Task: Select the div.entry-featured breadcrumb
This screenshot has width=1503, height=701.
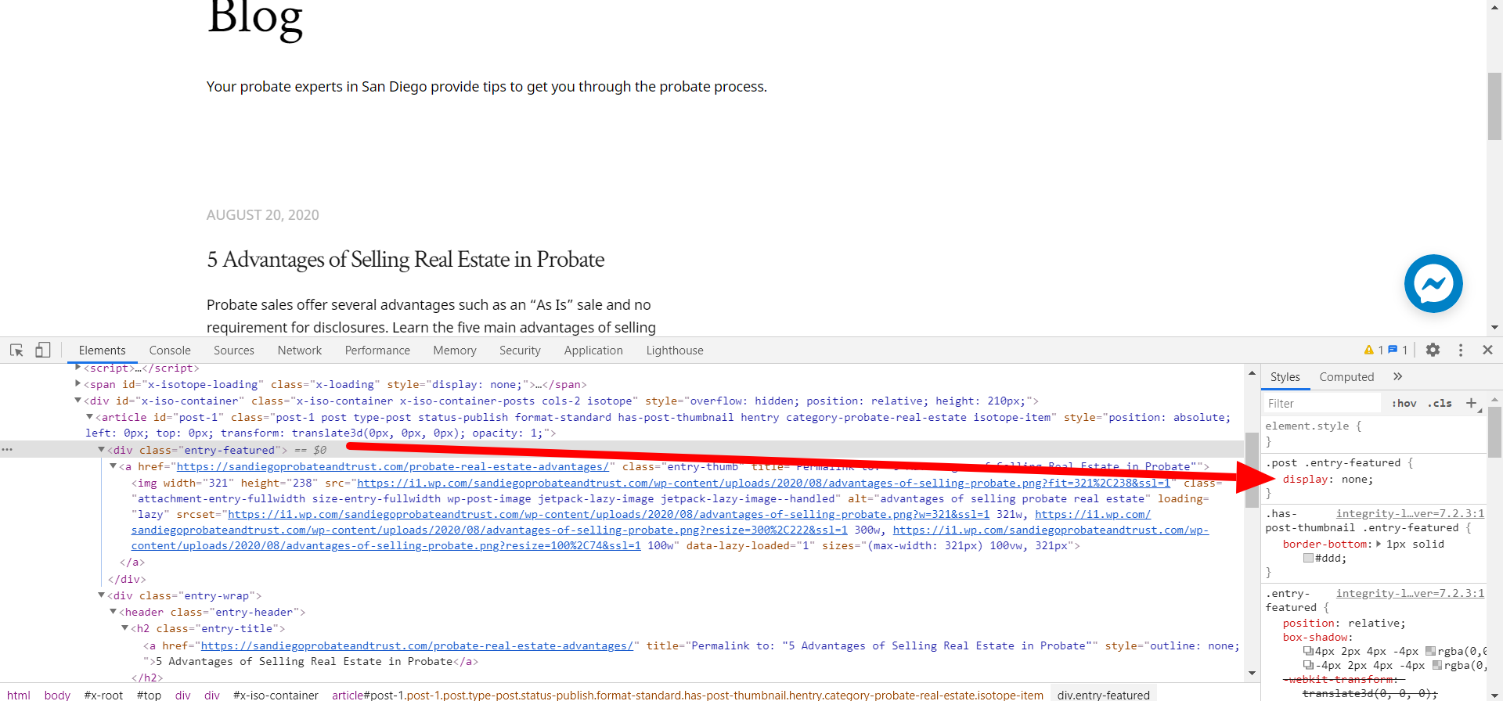Action: (1103, 695)
